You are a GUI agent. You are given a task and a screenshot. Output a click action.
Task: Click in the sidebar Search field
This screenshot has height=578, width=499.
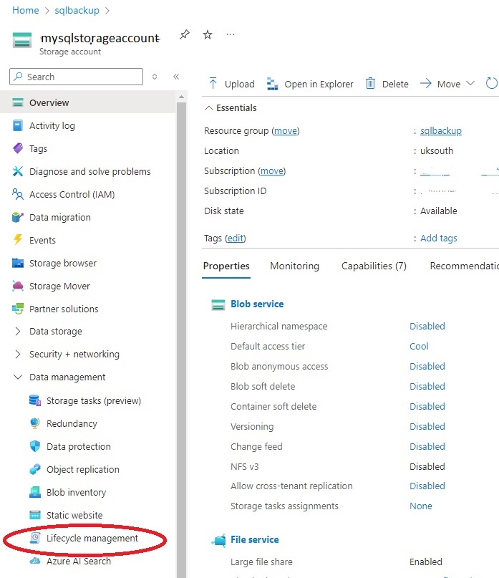click(x=77, y=77)
